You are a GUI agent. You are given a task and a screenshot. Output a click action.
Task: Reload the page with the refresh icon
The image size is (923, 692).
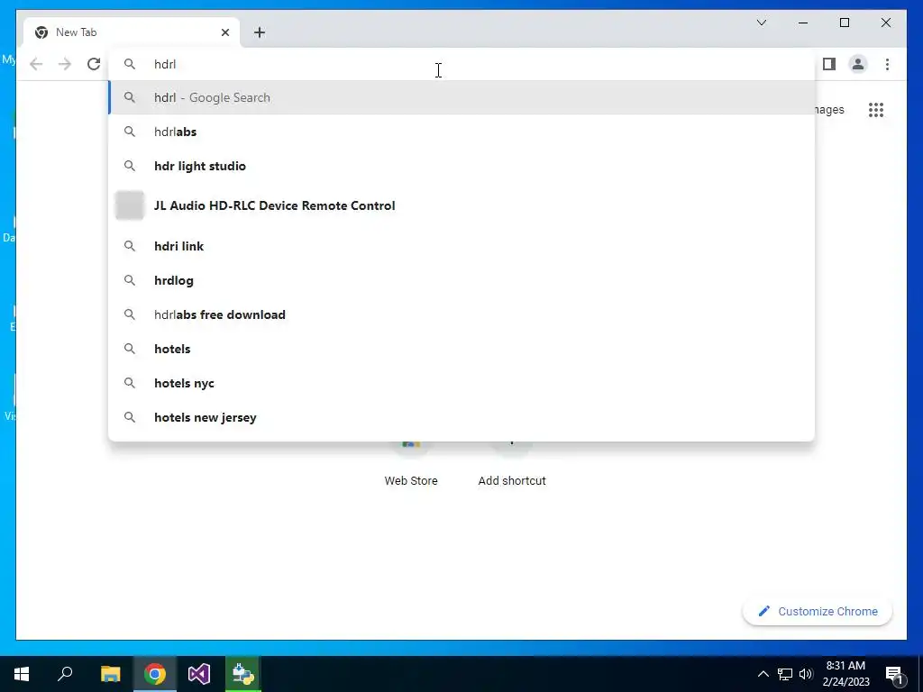tap(94, 64)
